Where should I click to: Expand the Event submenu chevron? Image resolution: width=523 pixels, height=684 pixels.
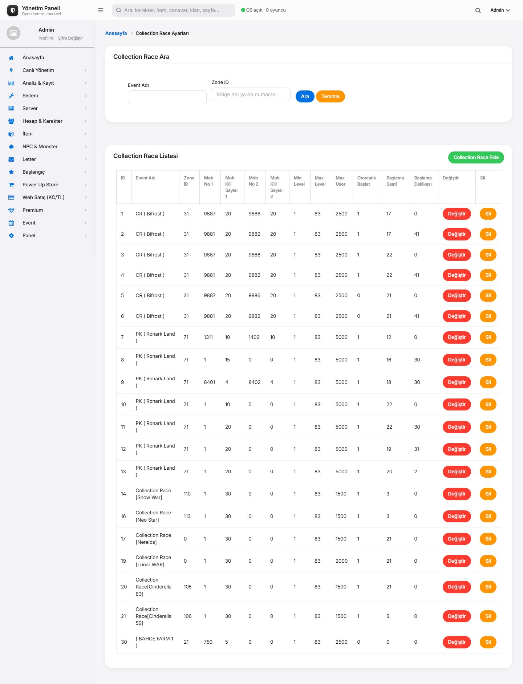(86, 223)
